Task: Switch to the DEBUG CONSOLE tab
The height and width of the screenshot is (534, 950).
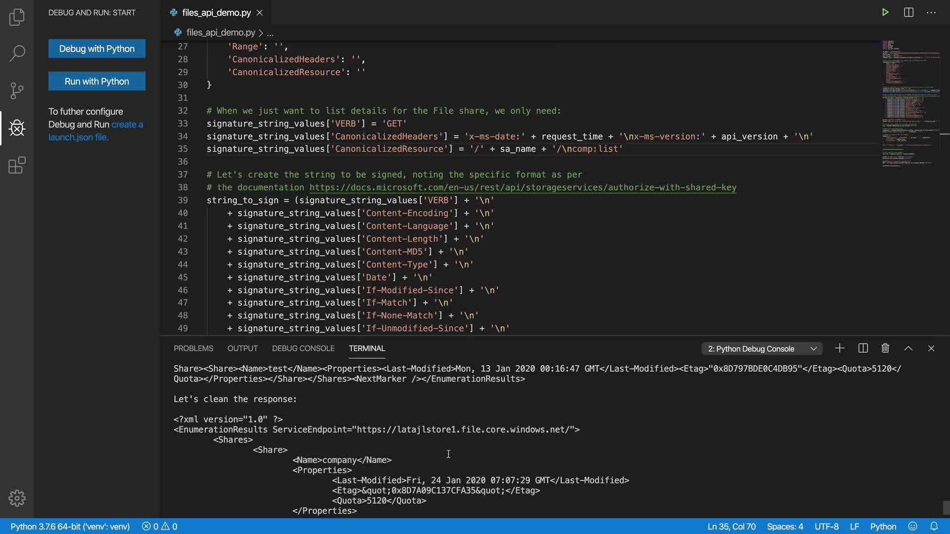Action: point(303,349)
